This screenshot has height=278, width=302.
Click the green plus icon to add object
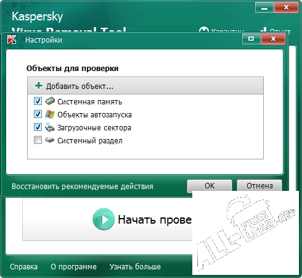click(39, 86)
